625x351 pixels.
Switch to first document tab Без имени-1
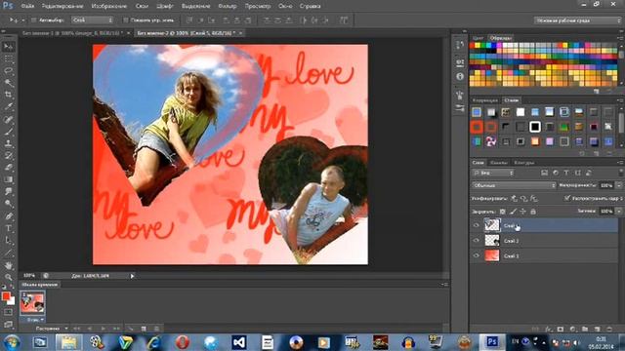point(72,33)
